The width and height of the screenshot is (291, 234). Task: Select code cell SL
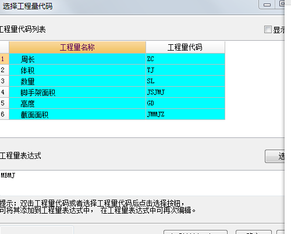click(186, 81)
